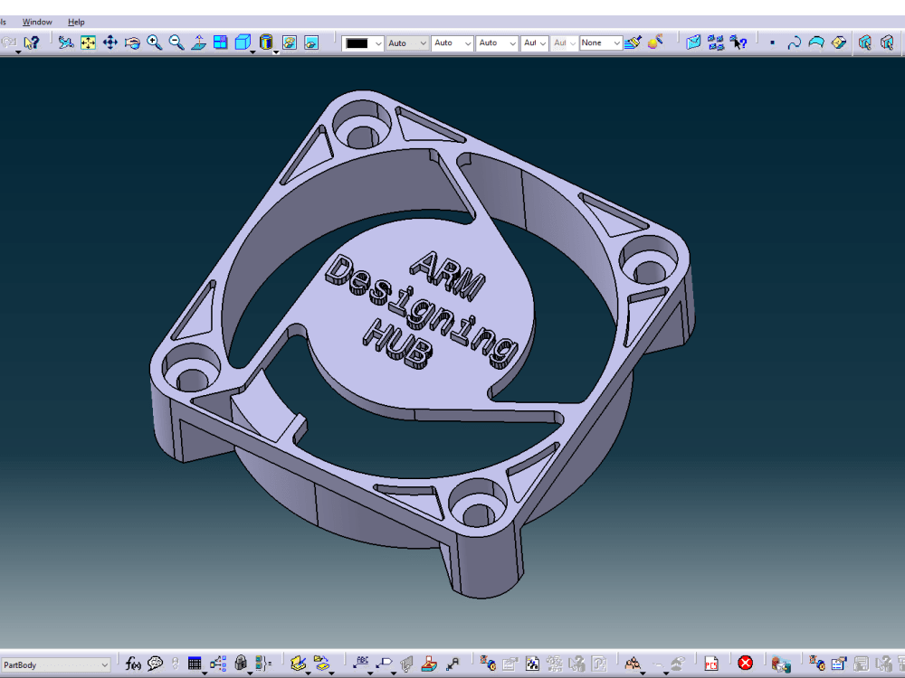Open the Formula f(x) editor
The image size is (905, 678).
(x=131, y=663)
